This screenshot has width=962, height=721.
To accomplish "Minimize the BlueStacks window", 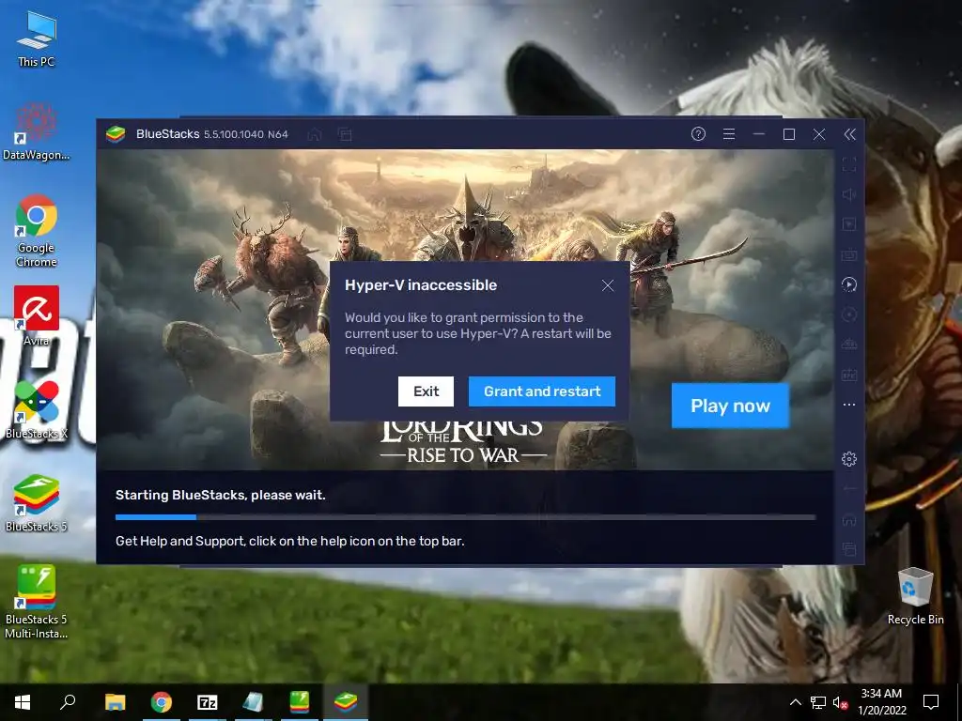I will (759, 134).
